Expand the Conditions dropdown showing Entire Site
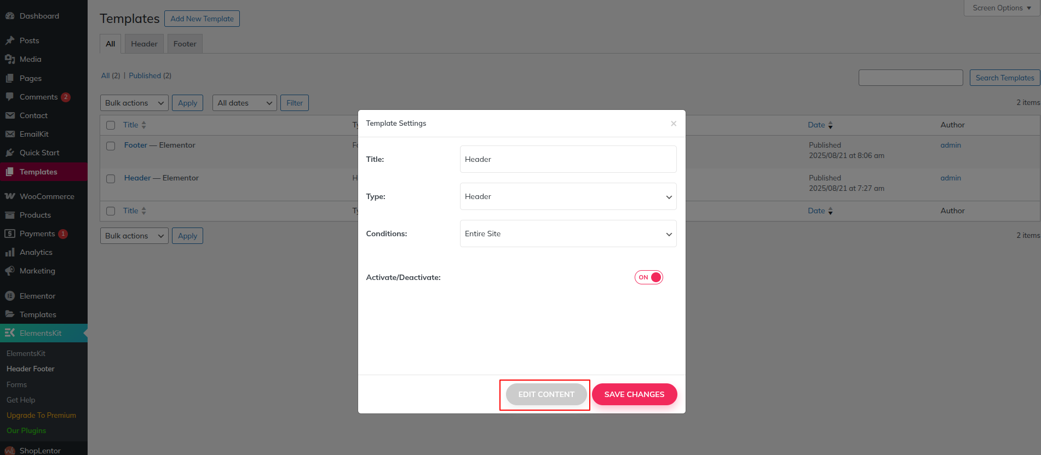1041x455 pixels. click(x=568, y=234)
